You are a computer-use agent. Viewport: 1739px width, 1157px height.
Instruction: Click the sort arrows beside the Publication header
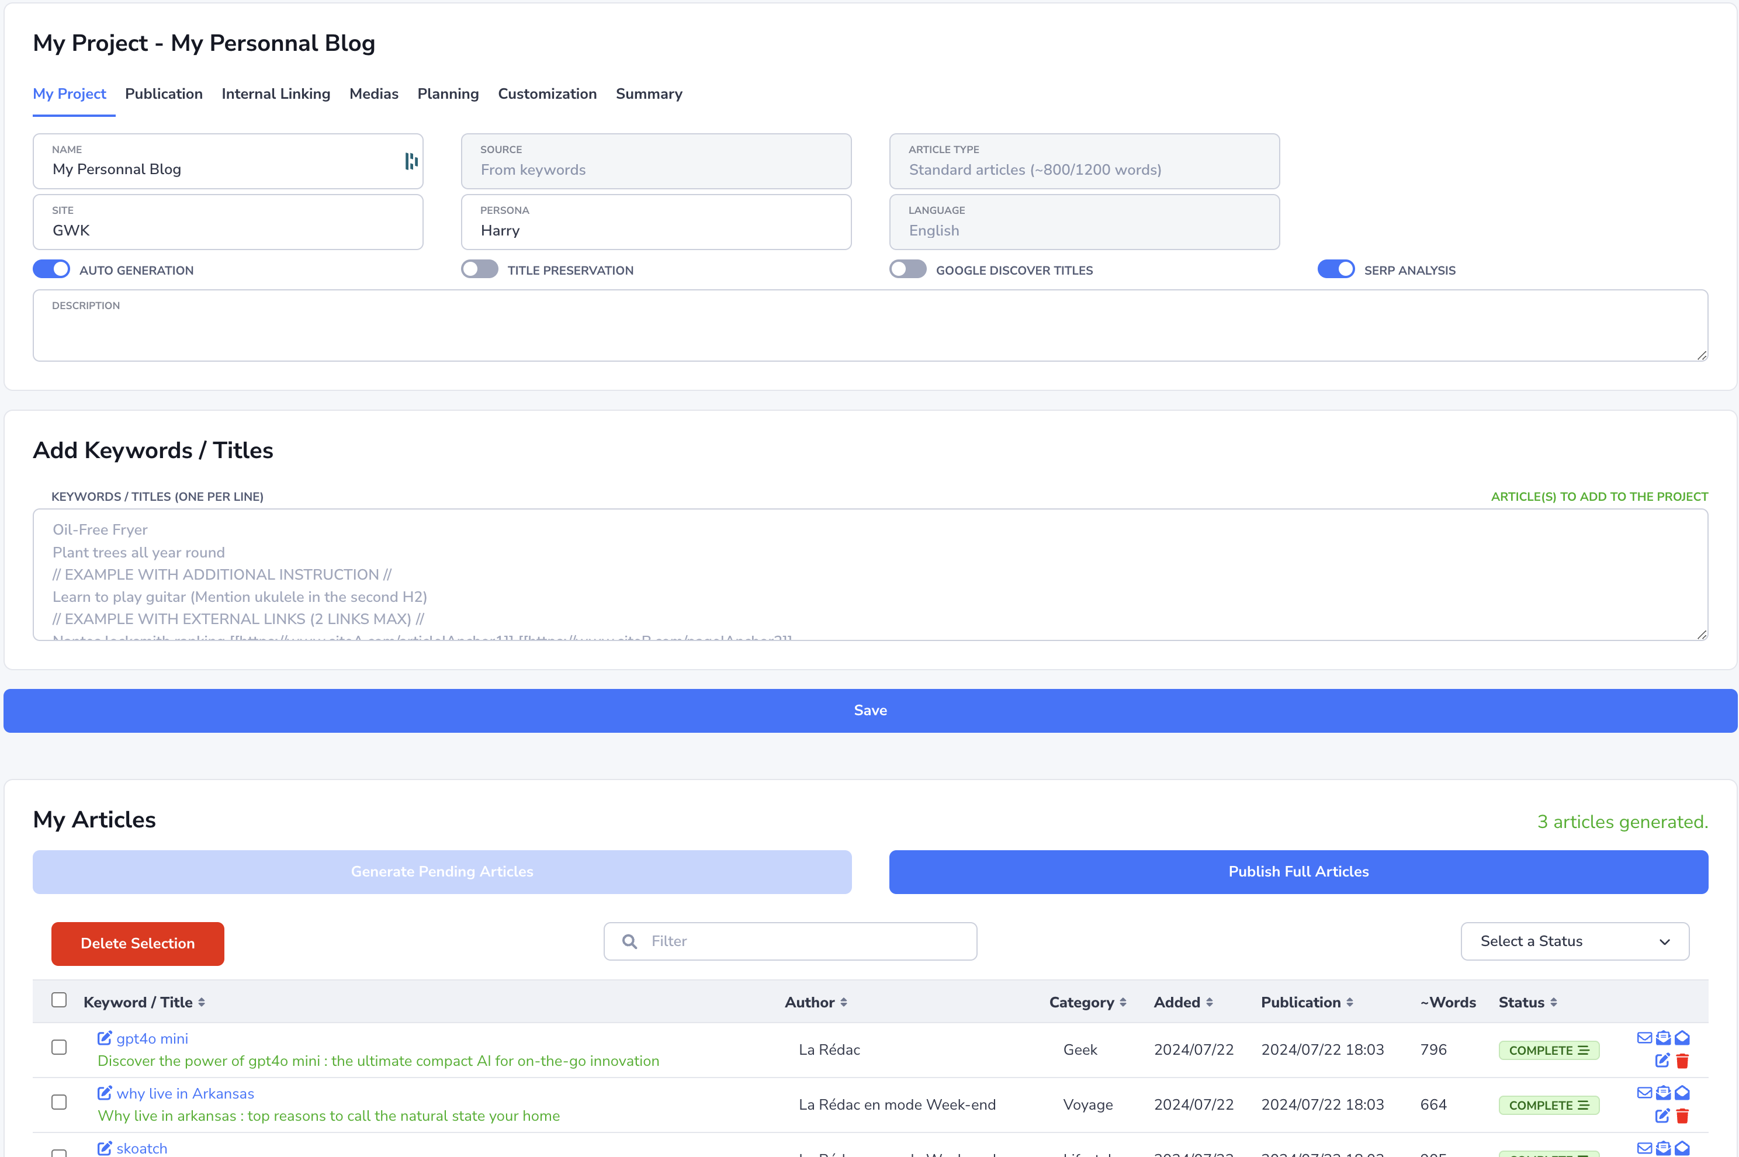click(1349, 1002)
